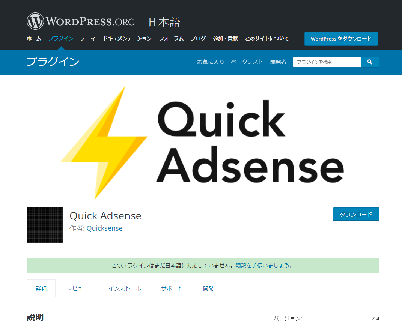Click the magnifying glass search button
This screenshot has height=323, width=402.
coord(370,62)
